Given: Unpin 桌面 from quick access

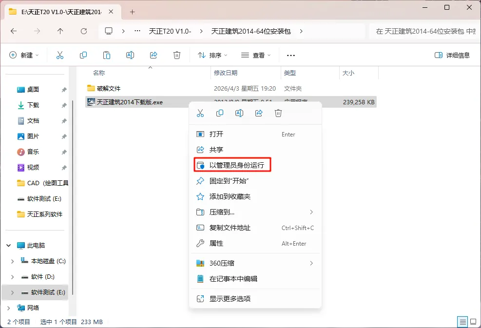Looking at the screenshot, I should (x=64, y=90).
